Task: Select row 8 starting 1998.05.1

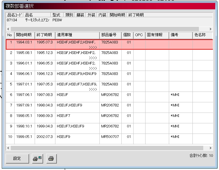Action: 109,118
